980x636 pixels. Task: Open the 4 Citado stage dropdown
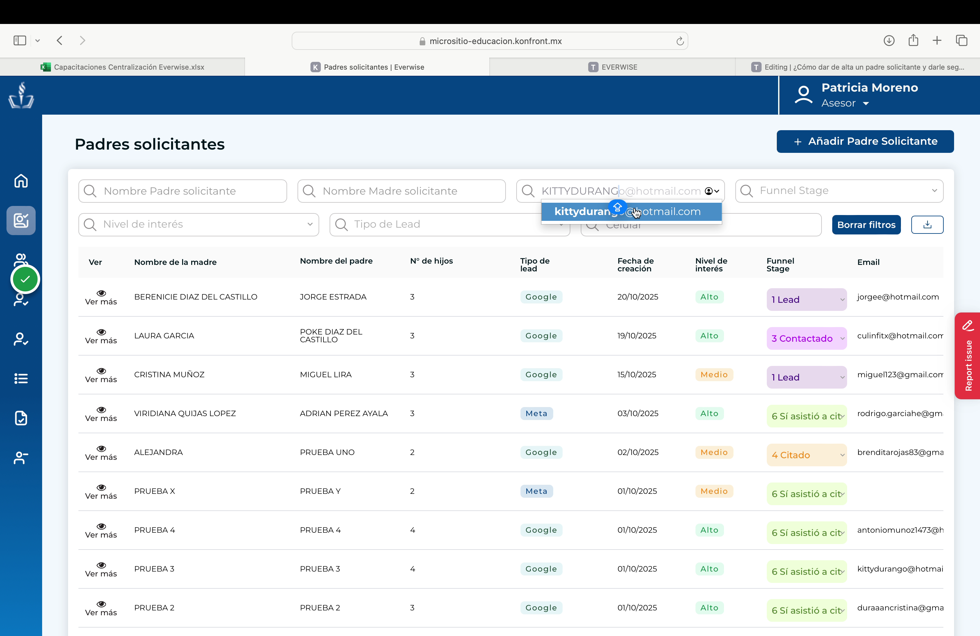[x=806, y=455]
